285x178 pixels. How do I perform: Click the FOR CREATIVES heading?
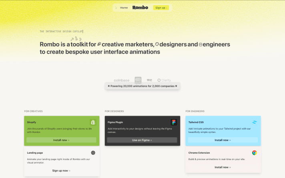pyautogui.click(x=34, y=111)
